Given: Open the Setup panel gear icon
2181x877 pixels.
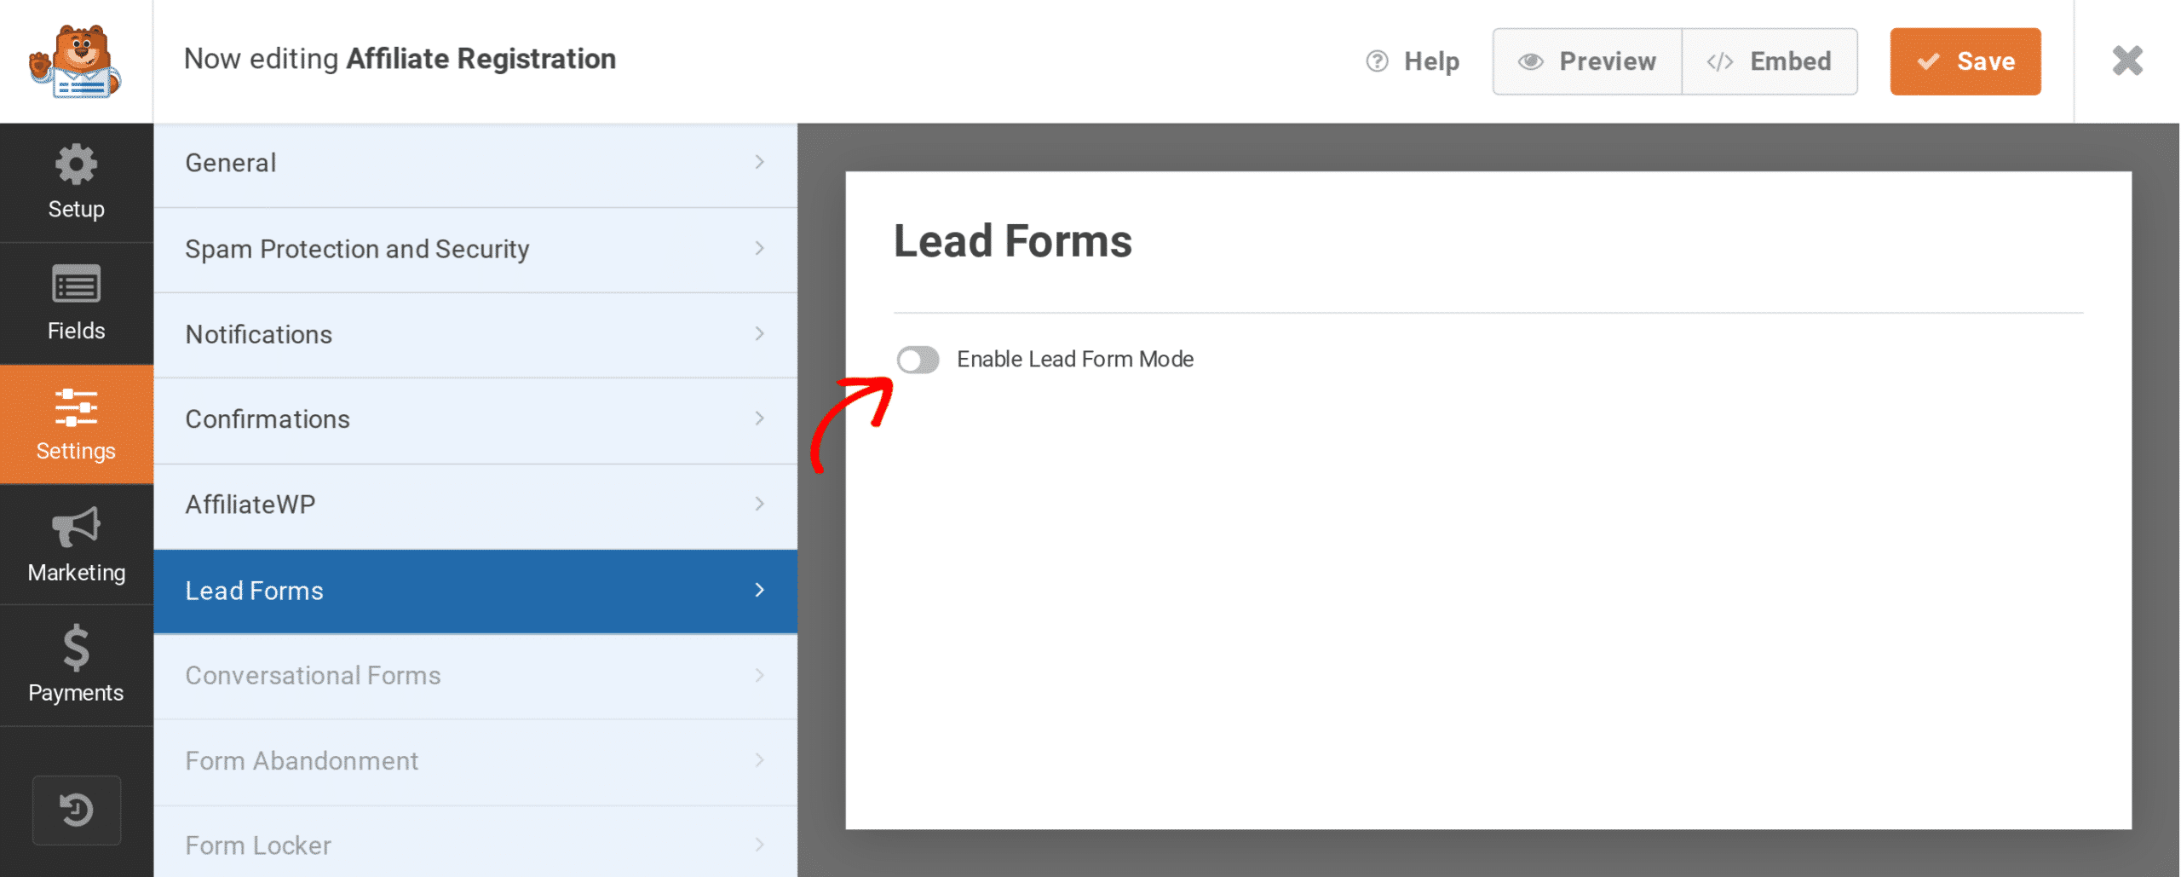Looking at the screenshot, I should tap(76, 164).
